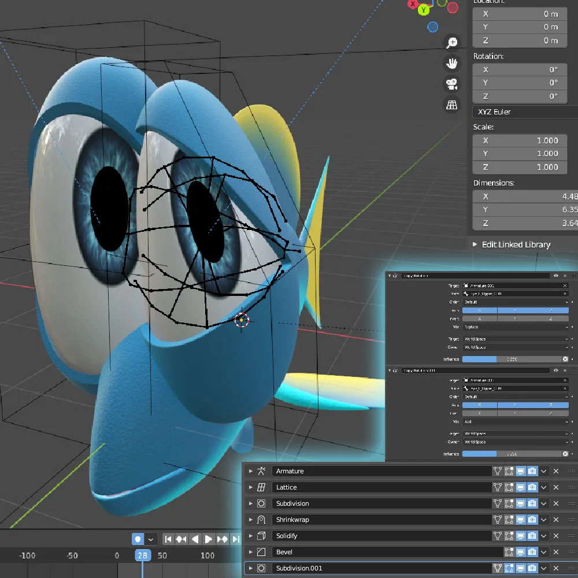578x578 pixels.
Task: Adjust first Copy Rotation Influence slider
Action: pos(512,359)
